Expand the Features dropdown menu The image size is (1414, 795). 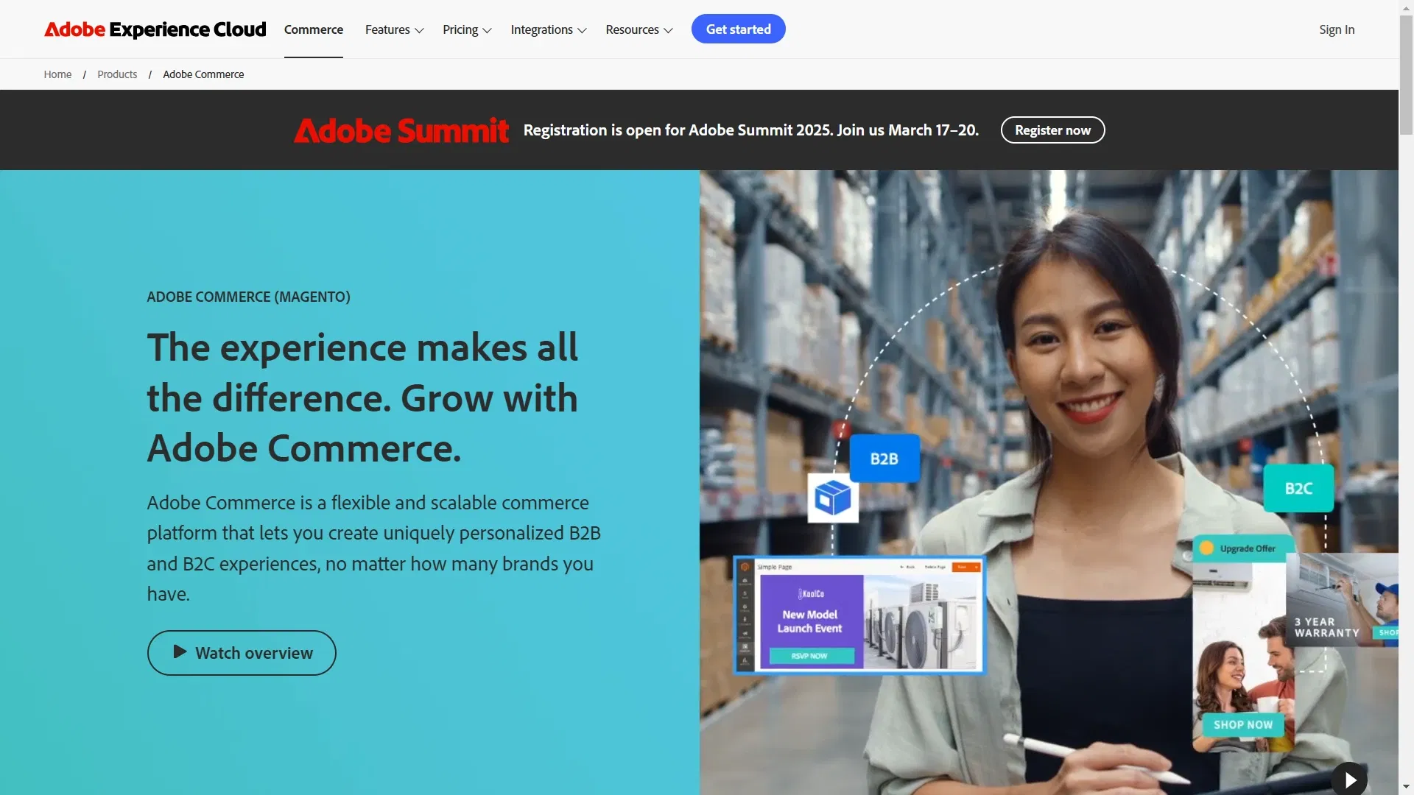pyautogui.click(x=394, y=29)
